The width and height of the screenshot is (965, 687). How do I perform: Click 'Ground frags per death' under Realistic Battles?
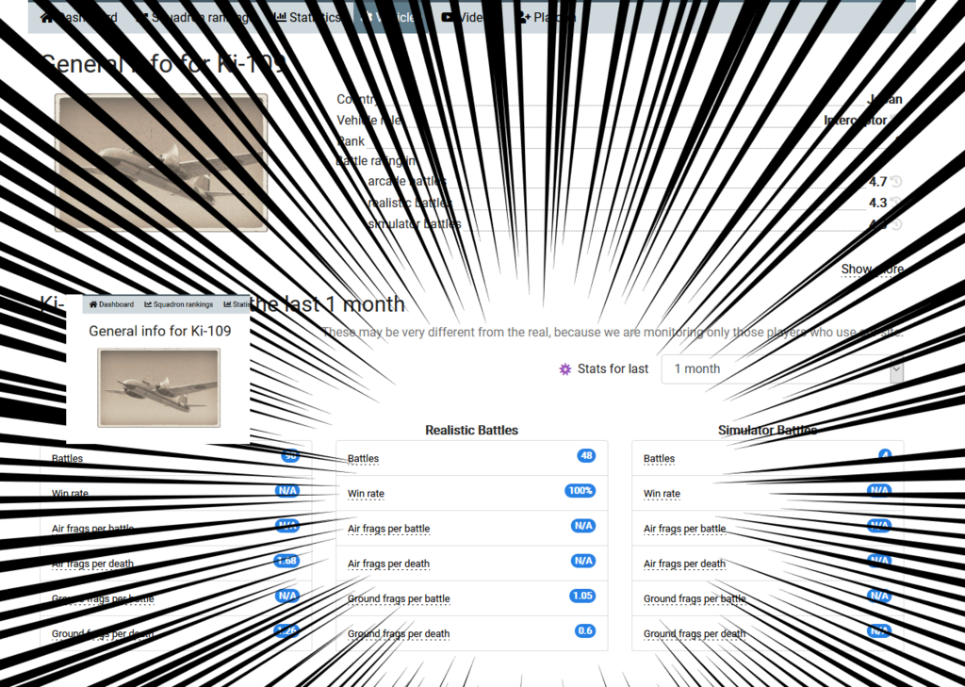tap(399, 634)
